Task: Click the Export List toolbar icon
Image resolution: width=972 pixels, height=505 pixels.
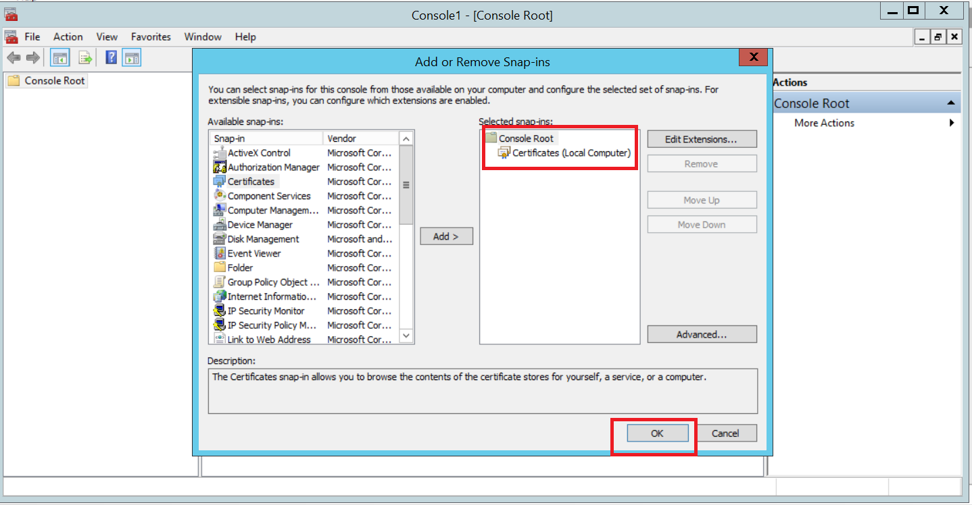Action: pos(85,58)
